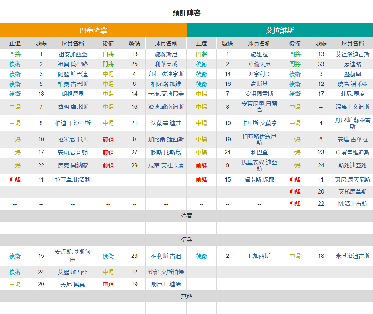Click the 巴塞隆拿 team header
Viewport: 373px width, 314px height.
coord(93,30)
